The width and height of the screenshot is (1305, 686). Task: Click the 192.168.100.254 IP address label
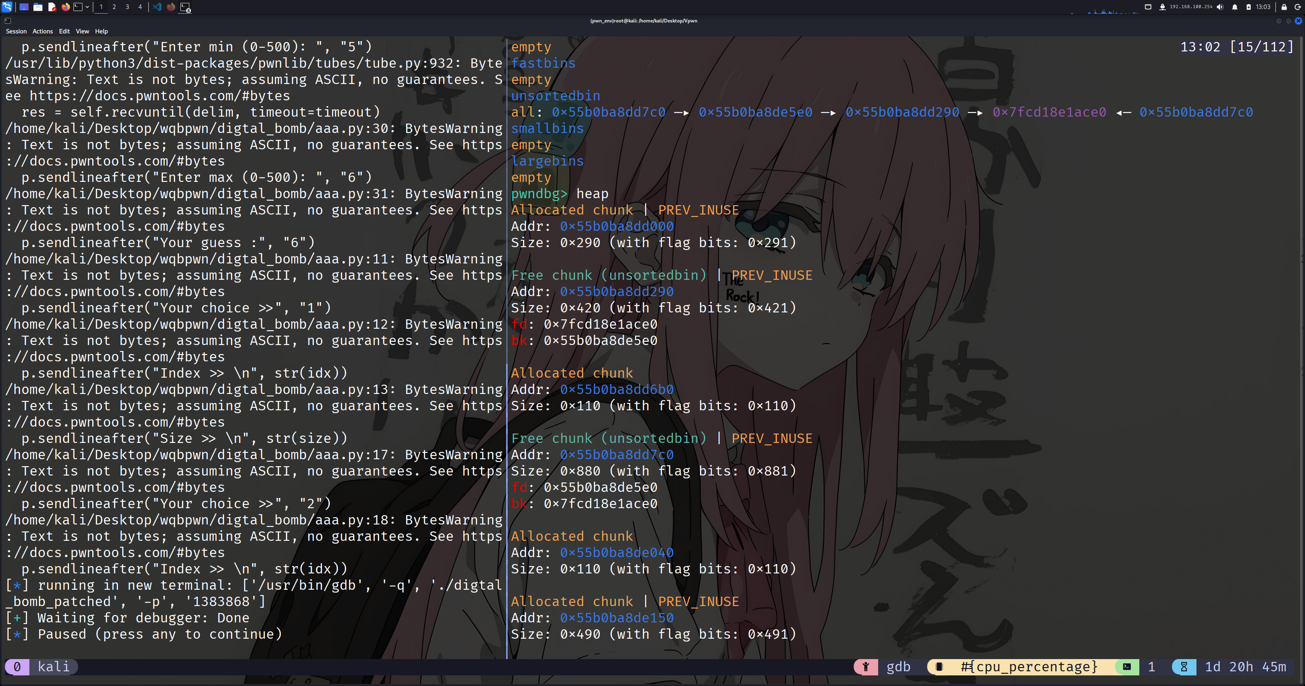pyautogui.click(x=1191, y=7)
